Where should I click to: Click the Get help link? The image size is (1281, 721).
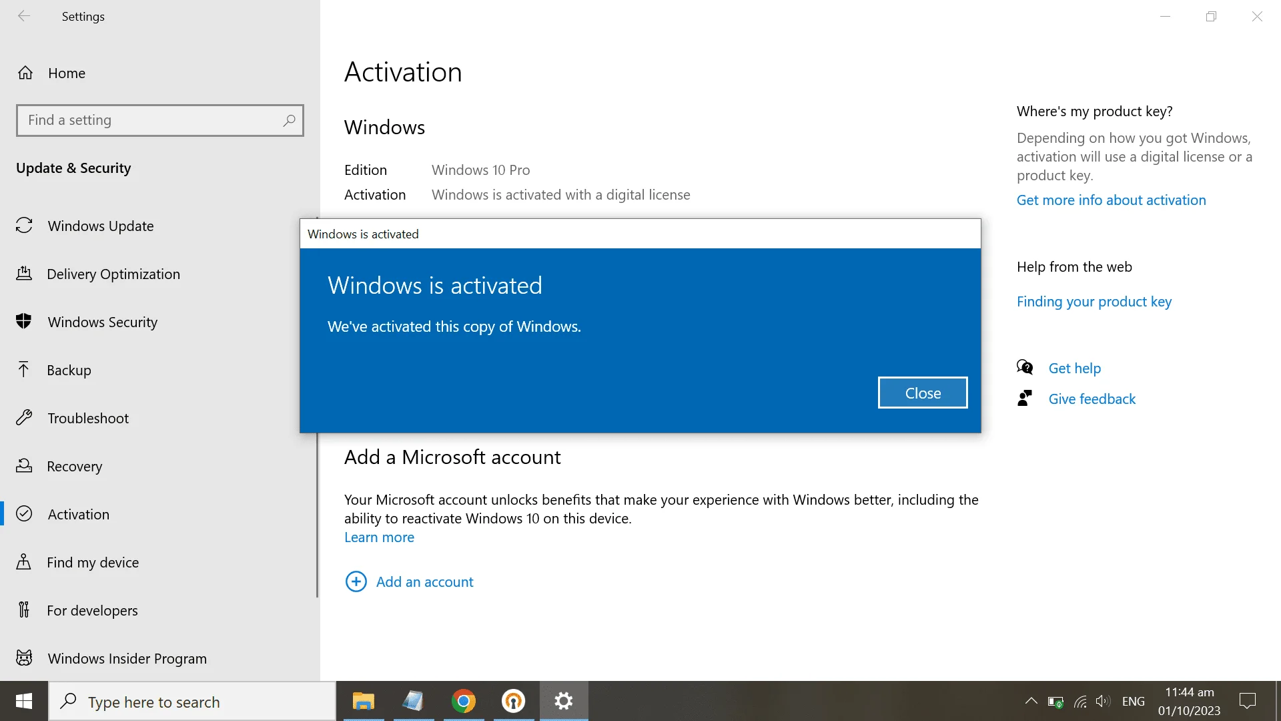pos(1074,368)
